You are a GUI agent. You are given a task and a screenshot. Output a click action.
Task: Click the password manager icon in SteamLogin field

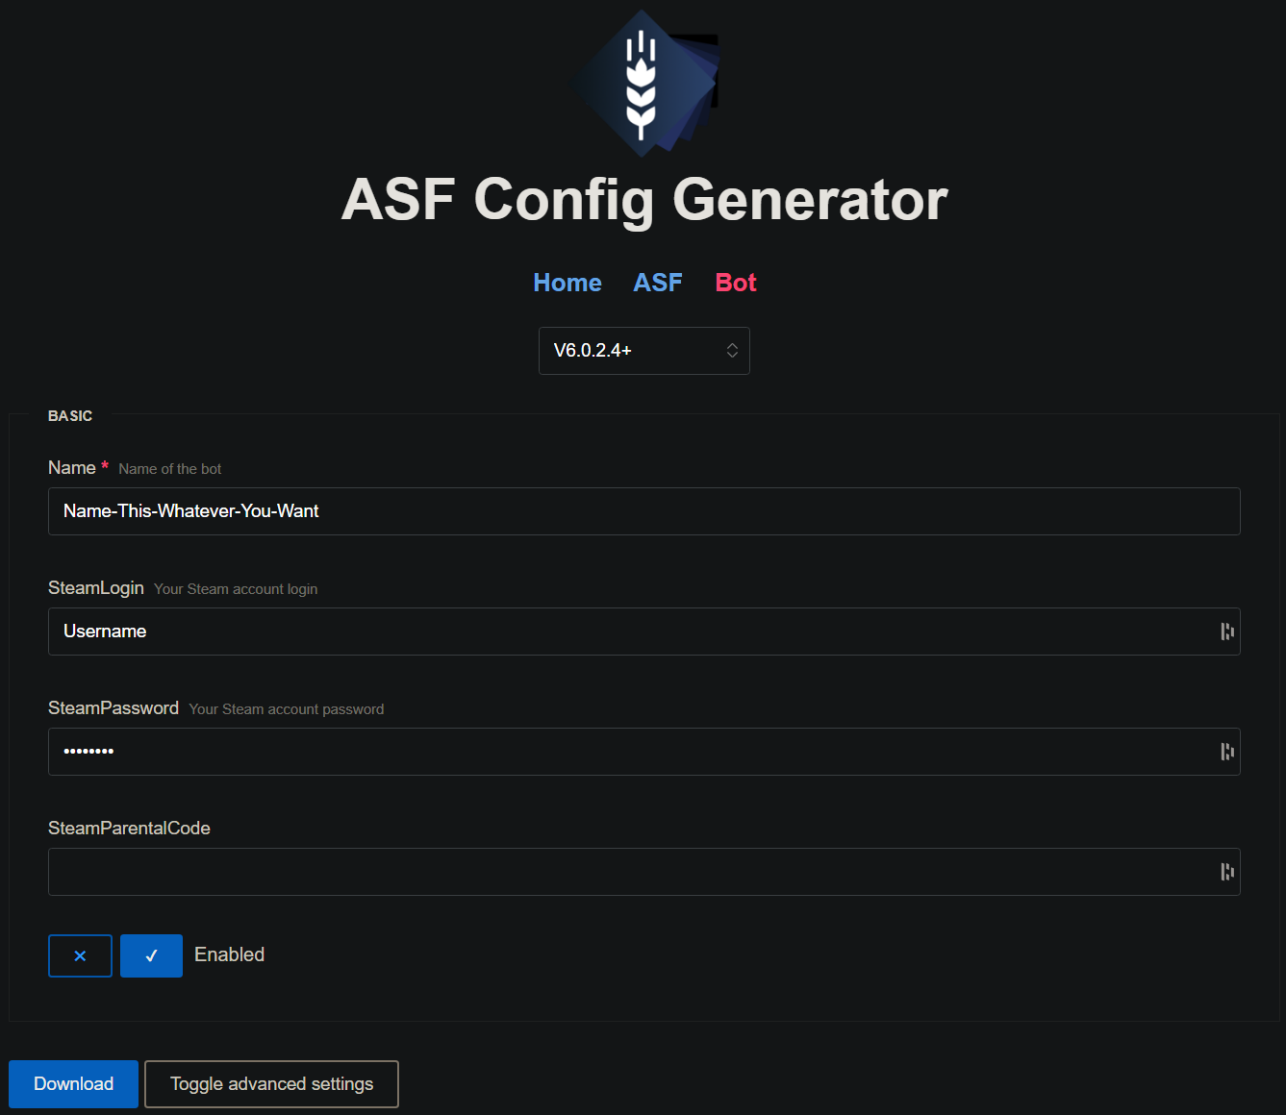(1226, 632)
